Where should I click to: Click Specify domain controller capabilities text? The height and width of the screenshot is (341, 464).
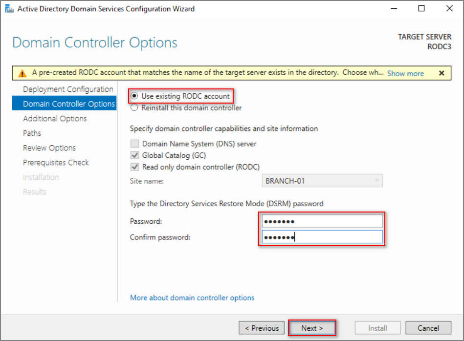[x=224, y=128]
